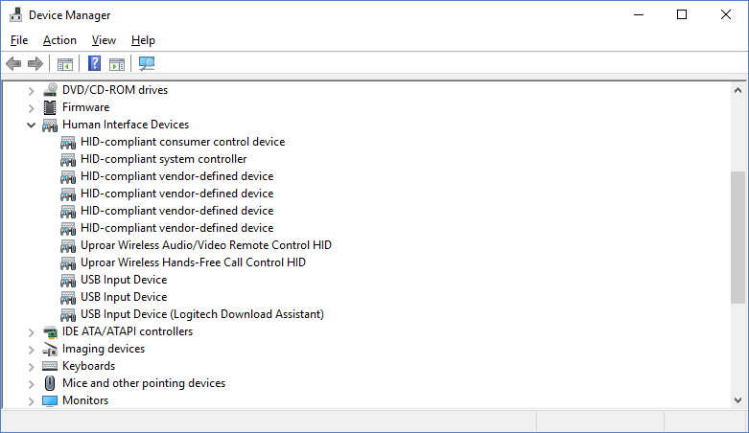Open the Action menu
Screen dimensions: 749x433
[x=59, y=40]
